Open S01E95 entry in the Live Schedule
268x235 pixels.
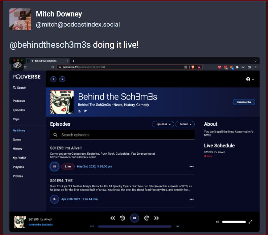point(214,152)
